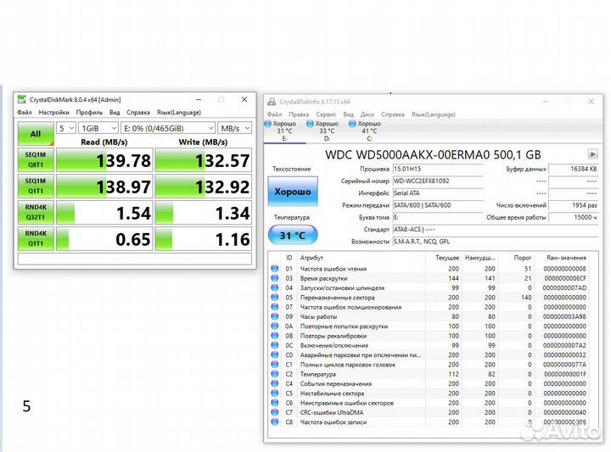The width and height of the screenshot is (611, 452).
Task: Click SEQ1M Q1T1 read value 138.97
Action: 104,186
